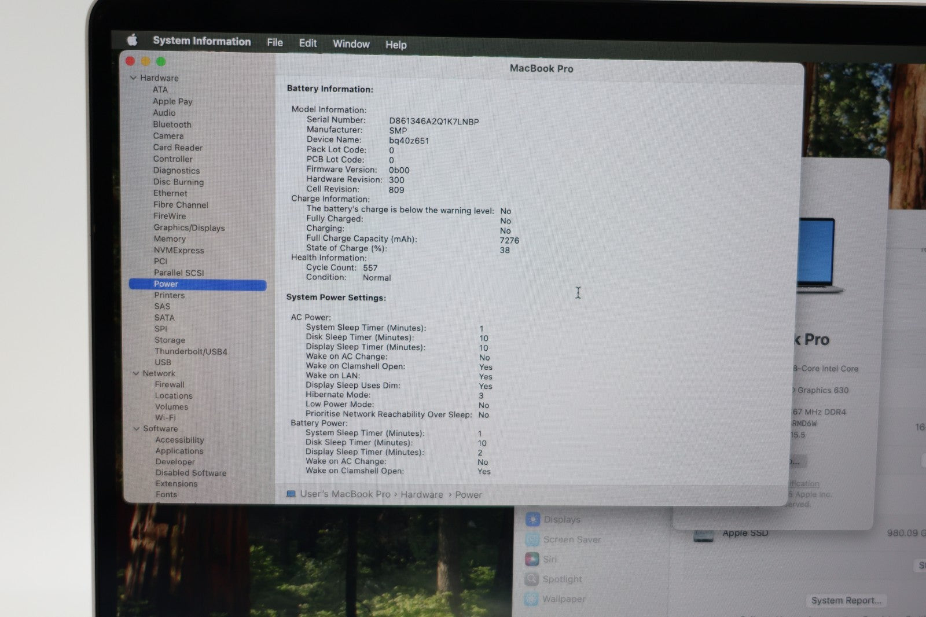The image size is (926, 617).
Task: Select SPI in the sidebar
Action: coord(160,329)
